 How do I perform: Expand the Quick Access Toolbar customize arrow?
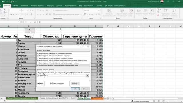coord(16,1)
